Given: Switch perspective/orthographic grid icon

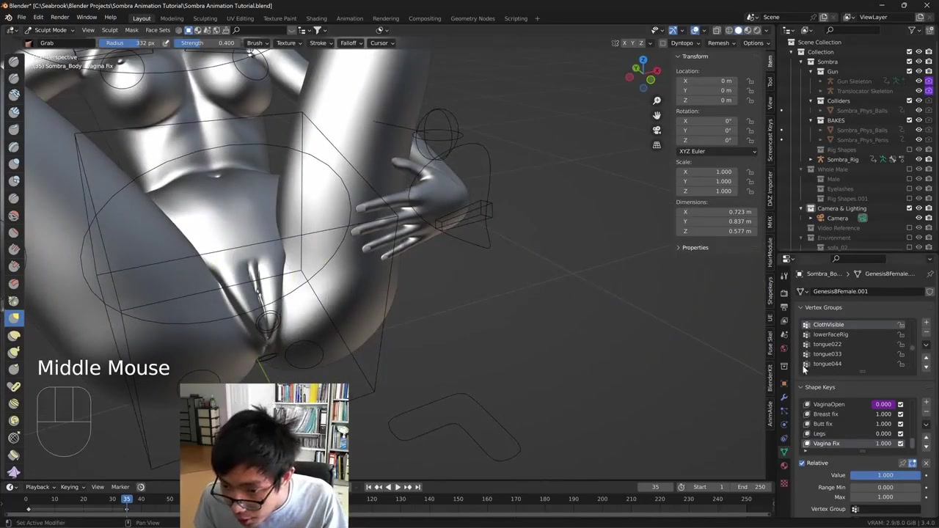Looking at the screenshot, I should (x=657, y=145).
